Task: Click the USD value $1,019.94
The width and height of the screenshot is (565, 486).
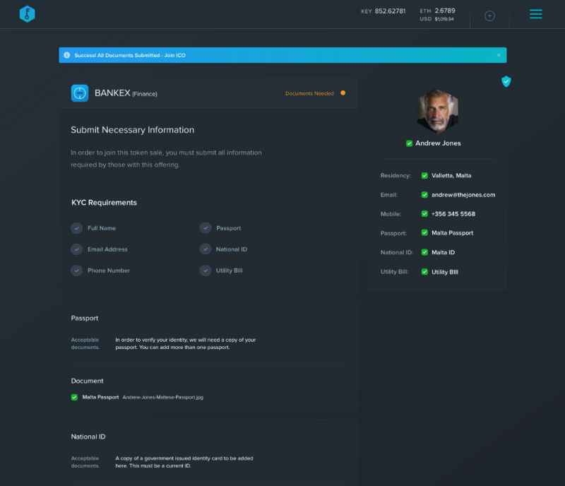Action: (444, 19)
